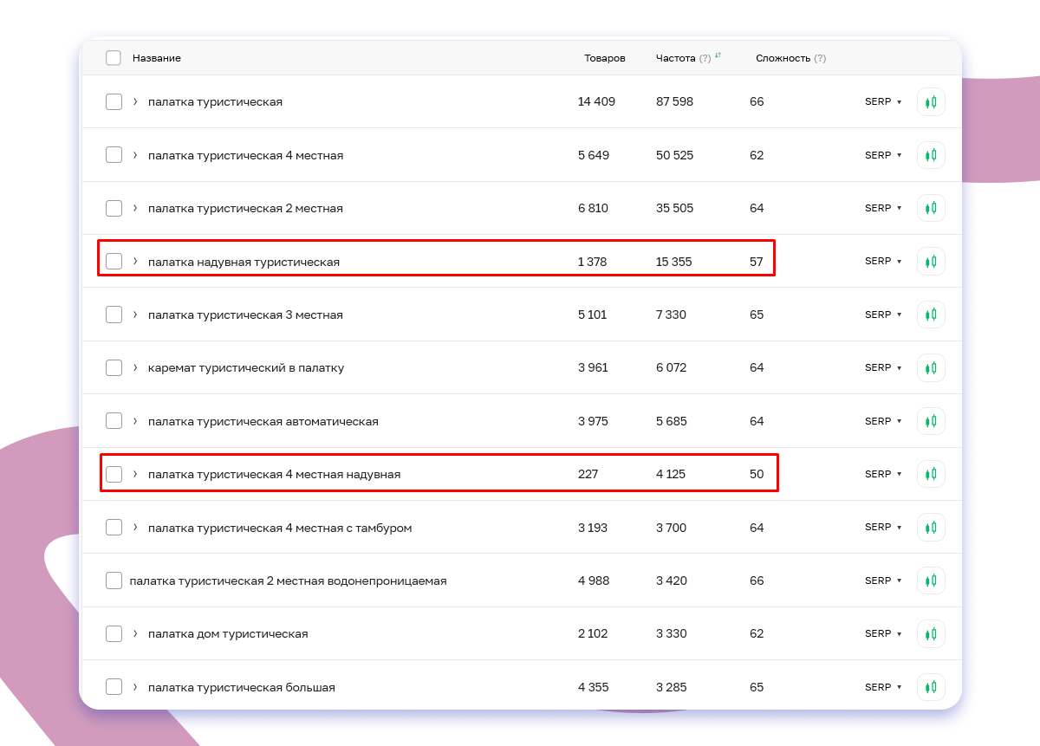Open SERP dropdown for 'палатка туристическая 4 местная с тамбуром'
Viewport: 1040px width, 746px height.
[x=883, y=528]
